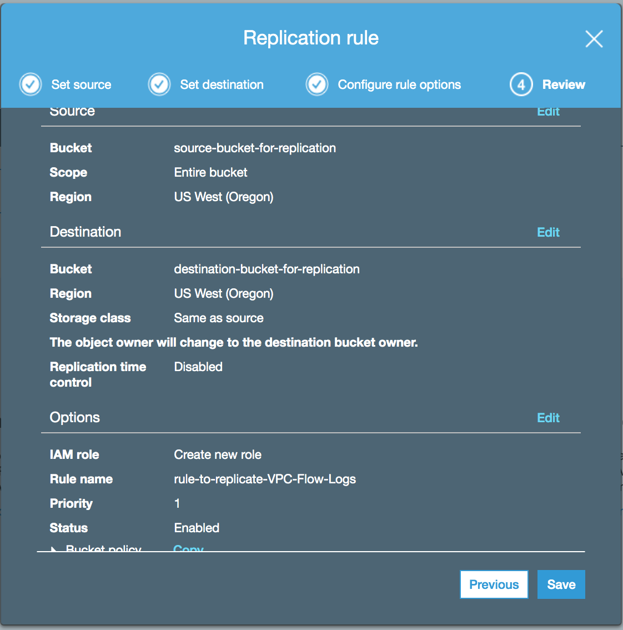Click the Replication rule dialog title
The width and height of the screenshot is (623, 630).
[x=311, y=38]
